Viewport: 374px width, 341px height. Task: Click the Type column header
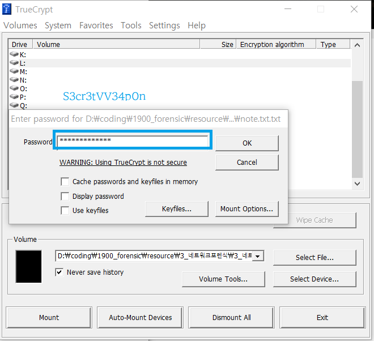pyautogui.click(x=333, y=44)
